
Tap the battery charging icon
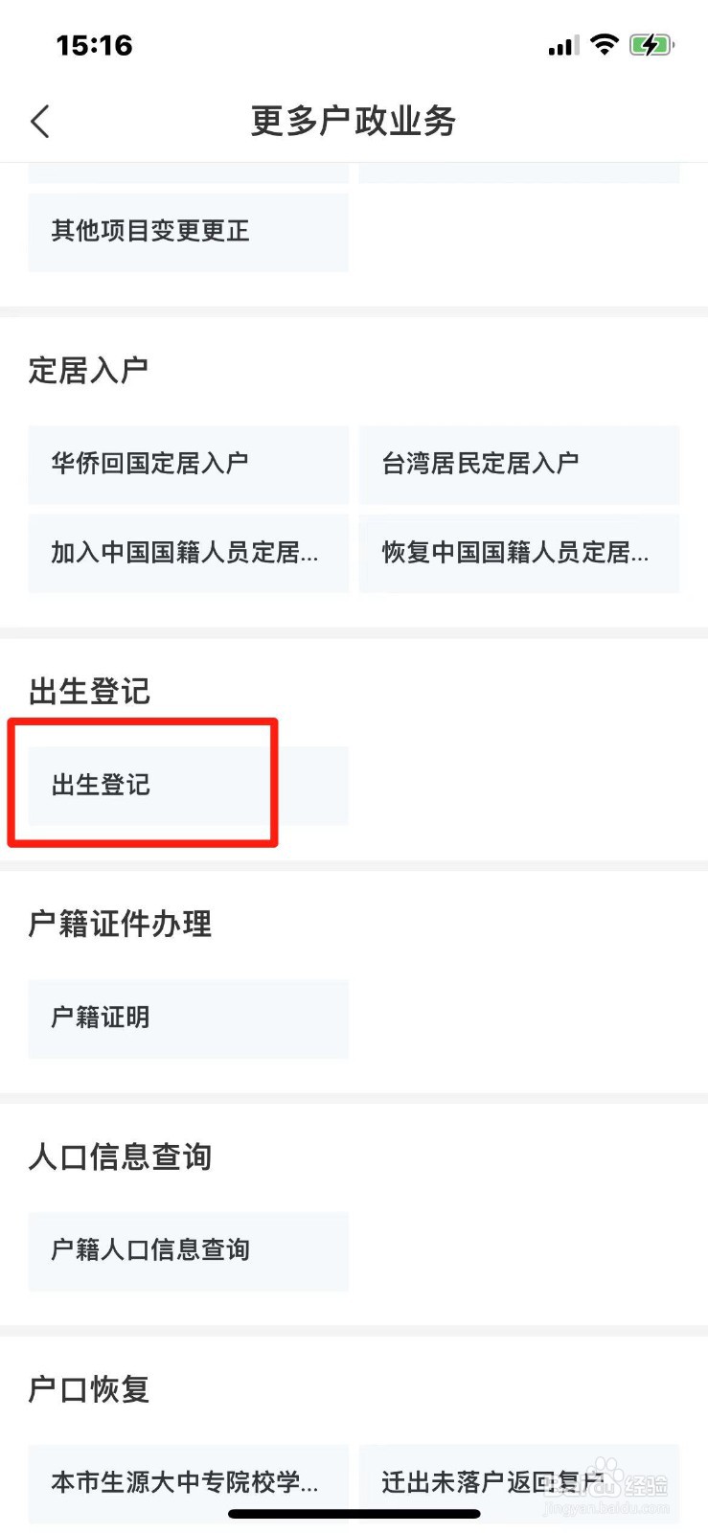click(651, 44)
